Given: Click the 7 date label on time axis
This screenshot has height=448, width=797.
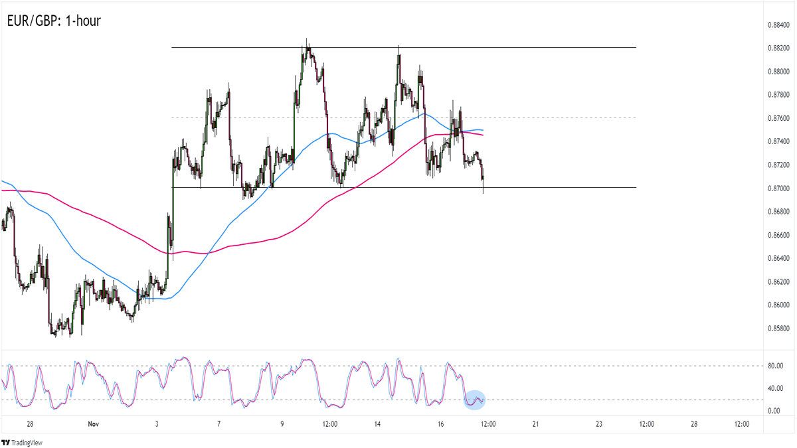Looking at the screenshot, I should [x=219, y=424].
